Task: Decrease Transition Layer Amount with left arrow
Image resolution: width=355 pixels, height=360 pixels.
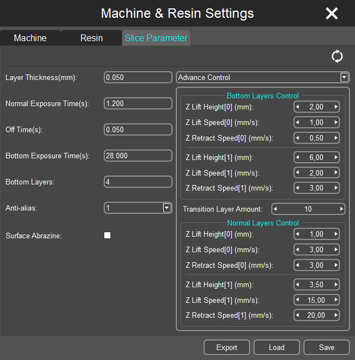Action: click(x=276, y=209)
